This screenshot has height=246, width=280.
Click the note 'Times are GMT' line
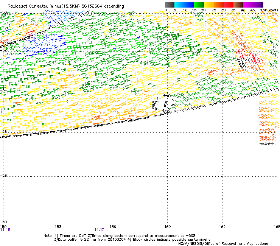tap(120, 236)
